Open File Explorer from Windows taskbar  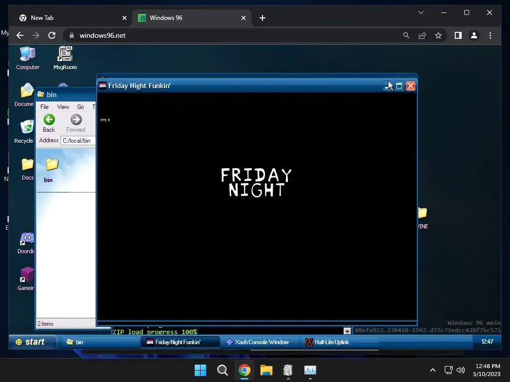266,370
